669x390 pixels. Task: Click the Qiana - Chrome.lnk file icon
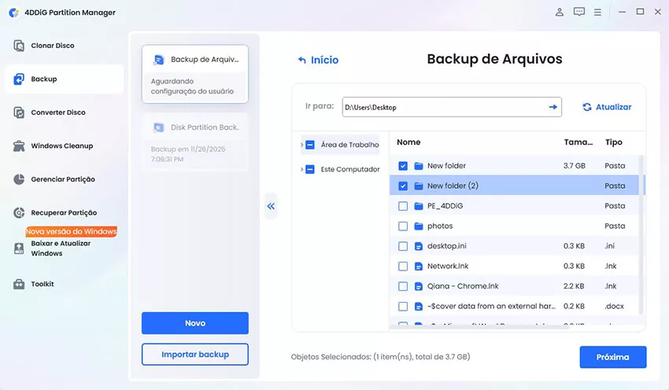point(419,286)
